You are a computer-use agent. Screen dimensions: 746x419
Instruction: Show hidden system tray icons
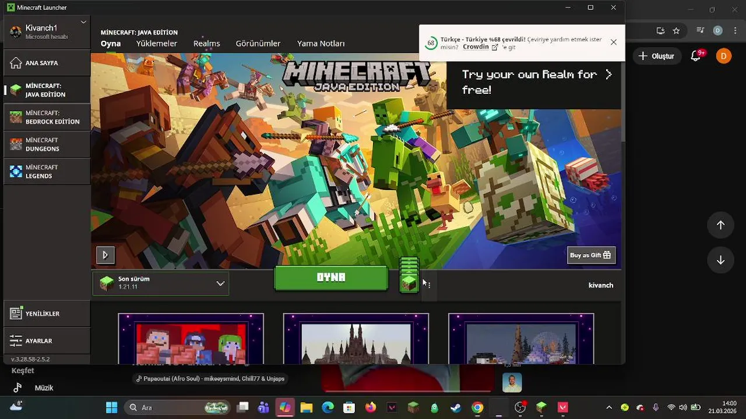[609, 407]
